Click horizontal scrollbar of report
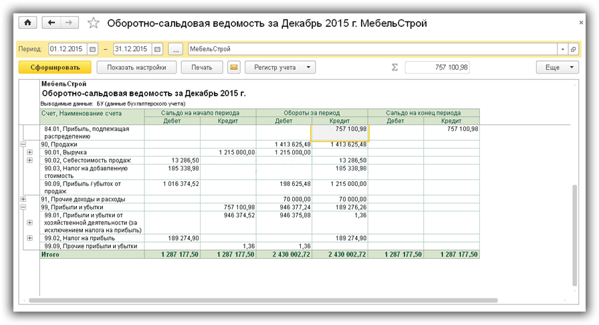 pyautogui.click(x=263, y=300)
